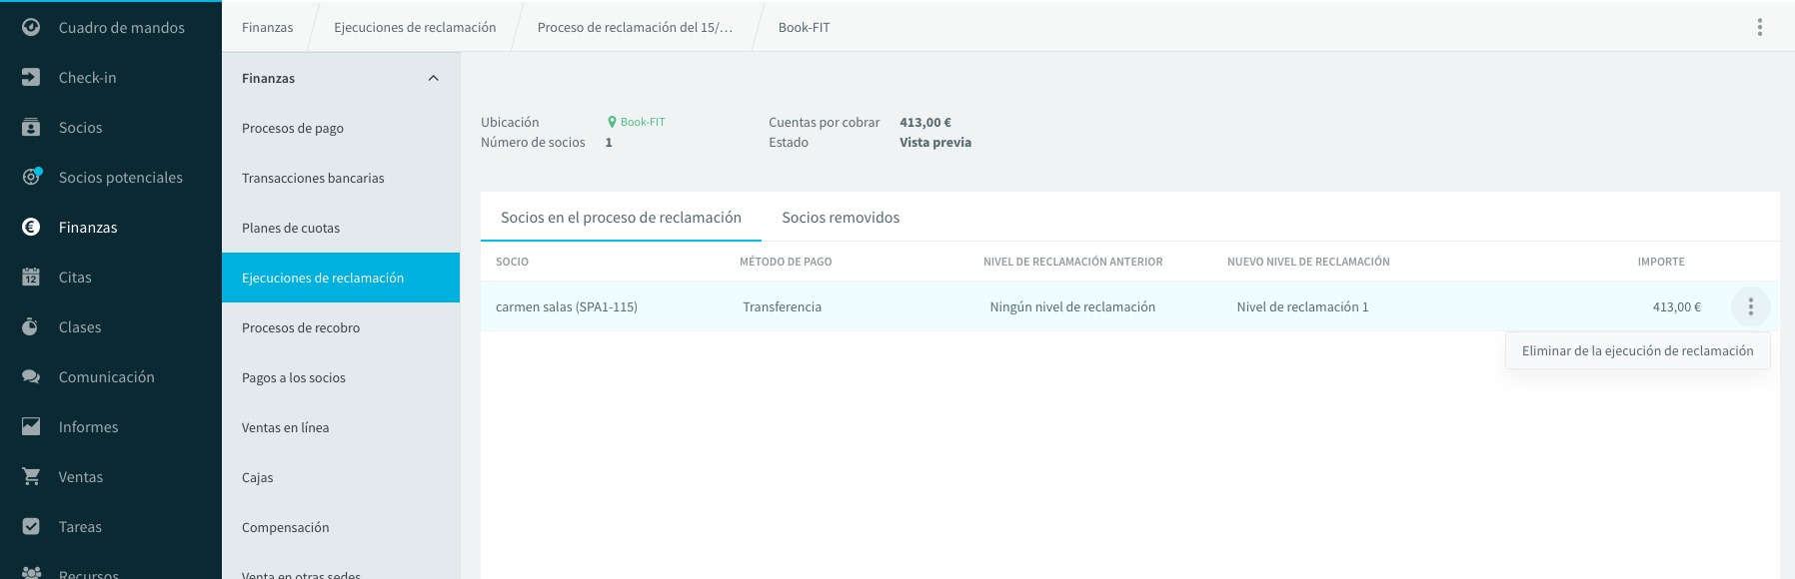
Task: Click the carmen salas (SPA1-115) cell
Action: point(567,306)
